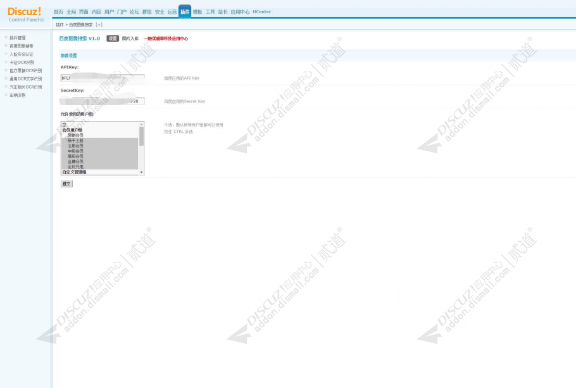Image resolution: width=576 pixels, height=388 pixels.
Task: Open the 首页 menu
Action: point(58,12)
